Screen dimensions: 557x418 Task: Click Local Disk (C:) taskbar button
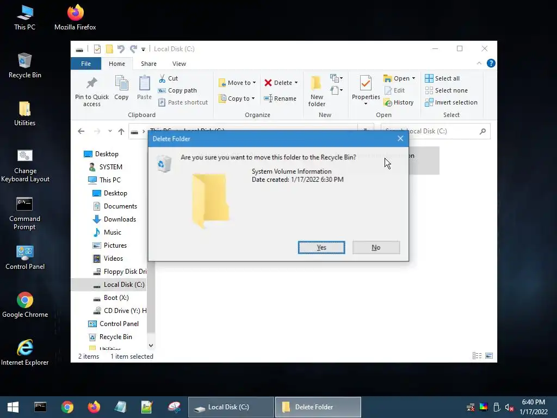(x=231, y=407)
